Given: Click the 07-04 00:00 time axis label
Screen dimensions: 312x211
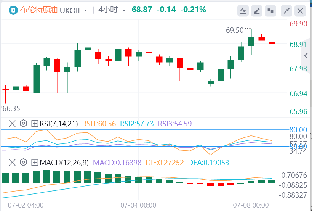Looking at the screenshot, I should click(138, 205).
